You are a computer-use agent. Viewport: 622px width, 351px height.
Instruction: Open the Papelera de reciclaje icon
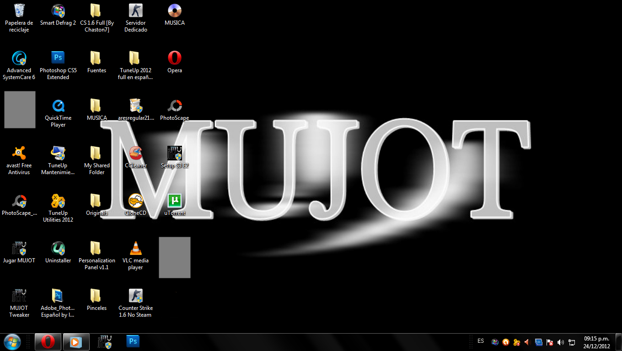19,10
